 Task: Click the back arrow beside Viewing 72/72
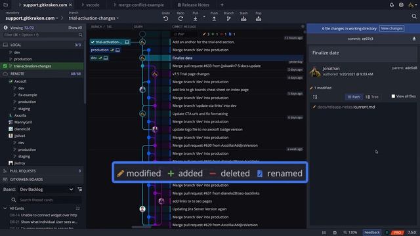5,28
